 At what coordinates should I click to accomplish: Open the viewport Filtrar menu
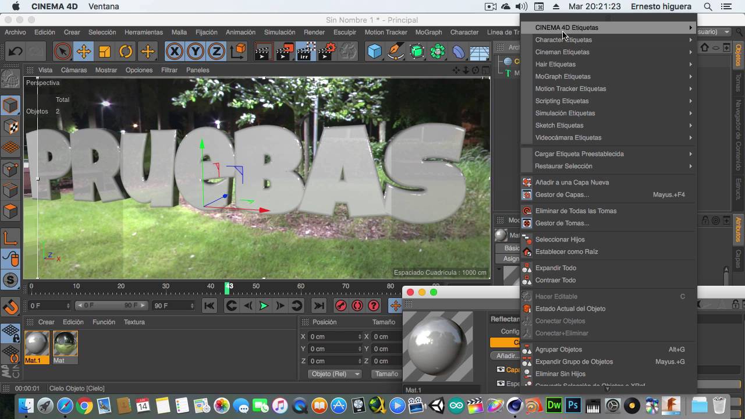click(x=169, y=70)
